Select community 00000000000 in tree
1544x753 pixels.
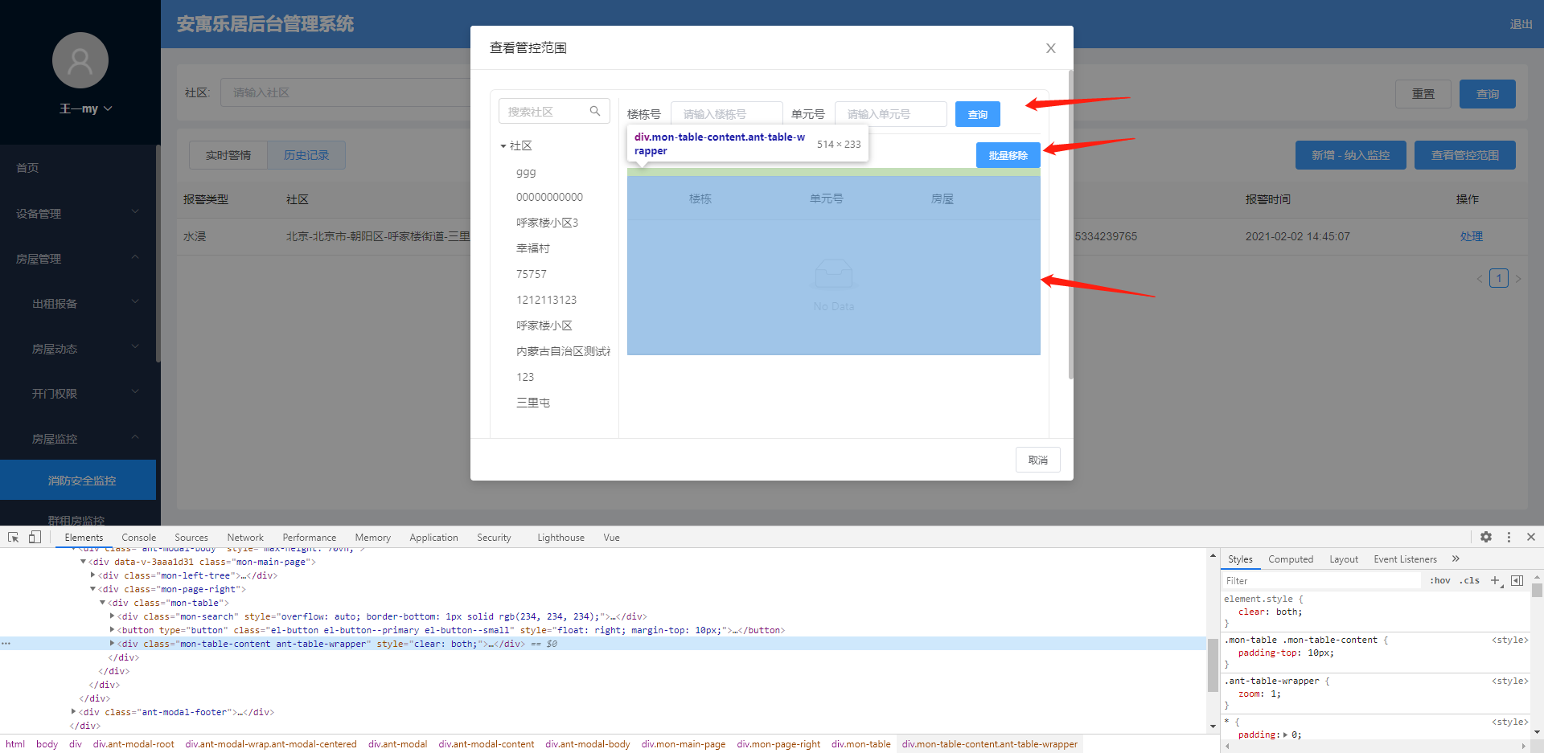tap(549, 197)
